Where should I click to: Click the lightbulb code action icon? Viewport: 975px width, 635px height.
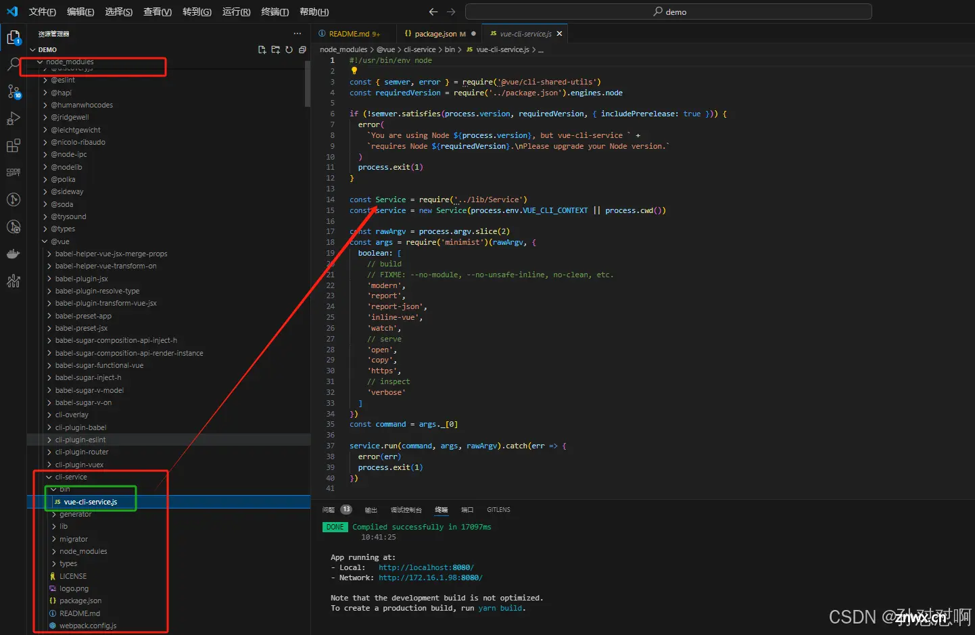coord(354,70)
